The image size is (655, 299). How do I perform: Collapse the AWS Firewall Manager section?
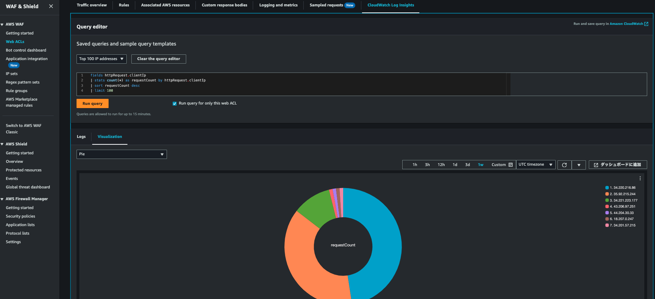pos(2,199)
